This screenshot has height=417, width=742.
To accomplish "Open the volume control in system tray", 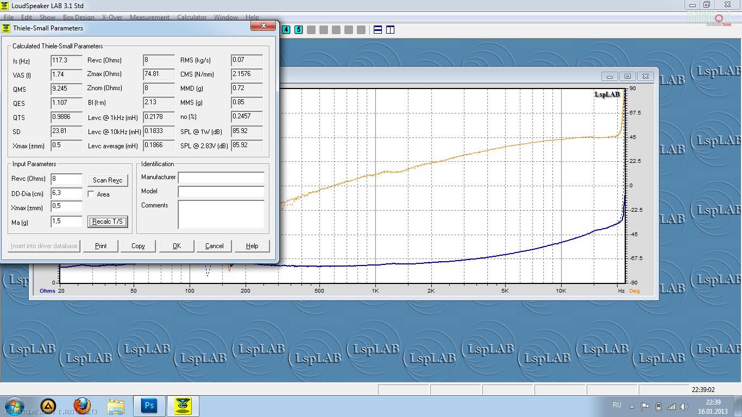I will (x=684, y=406).
